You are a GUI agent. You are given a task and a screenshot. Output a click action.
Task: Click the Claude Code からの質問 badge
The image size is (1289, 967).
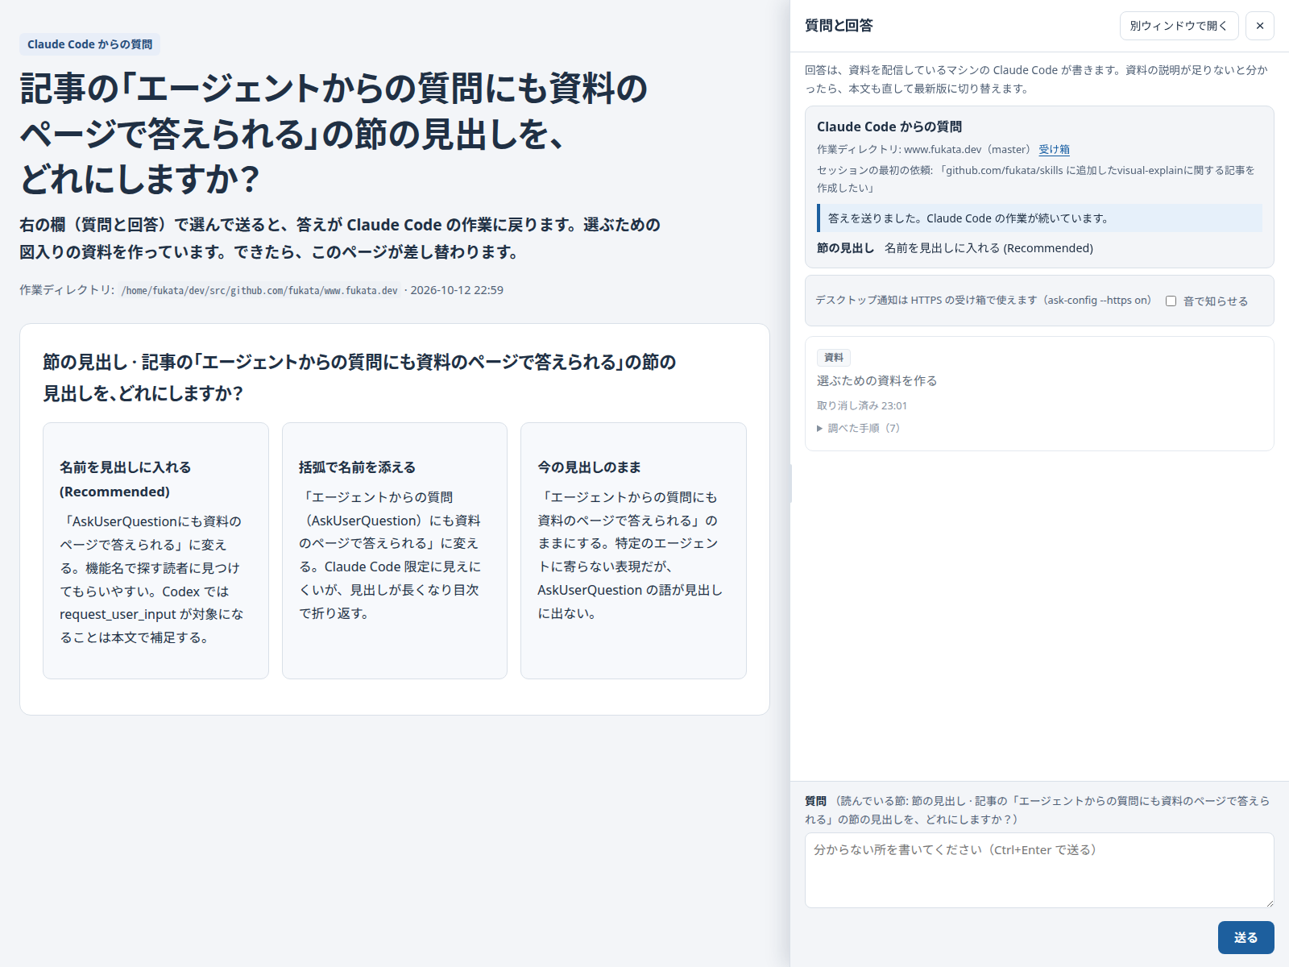click(x=89, y=44)
